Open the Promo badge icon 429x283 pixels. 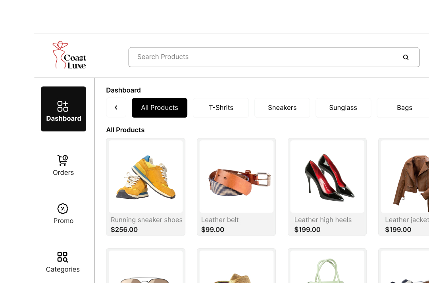click(x=63, y=209)
